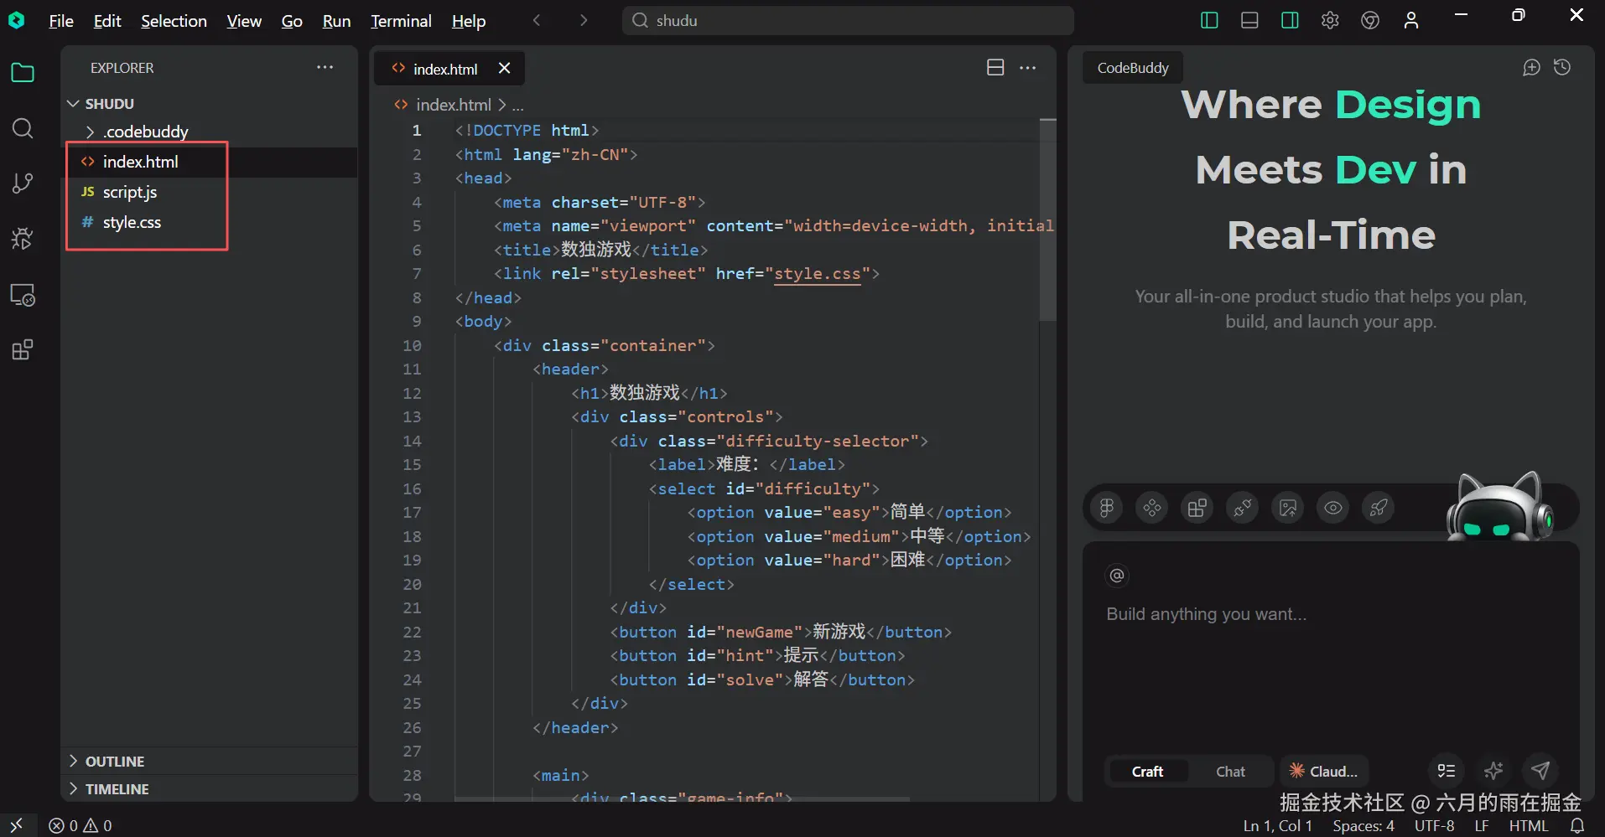Image resolution: width=1605 pixels, height=837 pixels.
Task: Open the Terminal menu
Action: click(x=401, y=21)
